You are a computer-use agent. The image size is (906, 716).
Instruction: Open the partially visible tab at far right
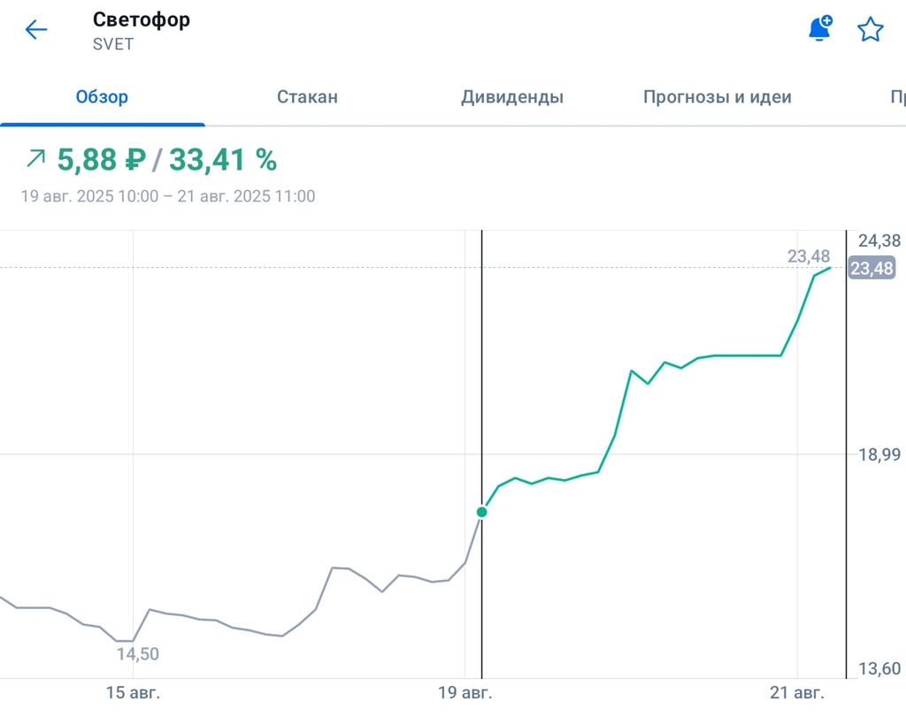[x=896, y=97]
